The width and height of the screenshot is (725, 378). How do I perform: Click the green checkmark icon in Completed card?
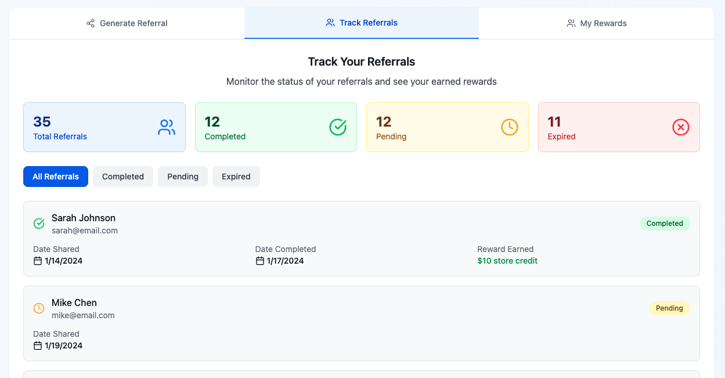(338, 127)
